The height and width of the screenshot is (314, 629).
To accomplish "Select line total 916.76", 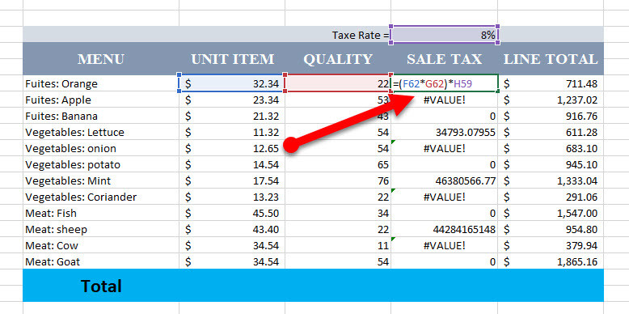I will click(551, 116).
